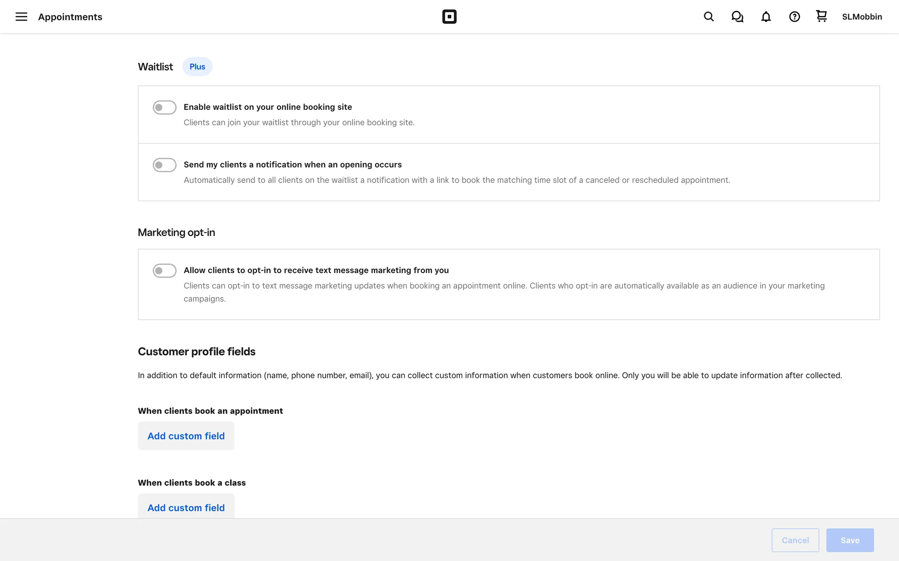The width and height of the screenshot is (899, 561).
Task: Add custom field for class bookings
Action: [x=186, y=507]
